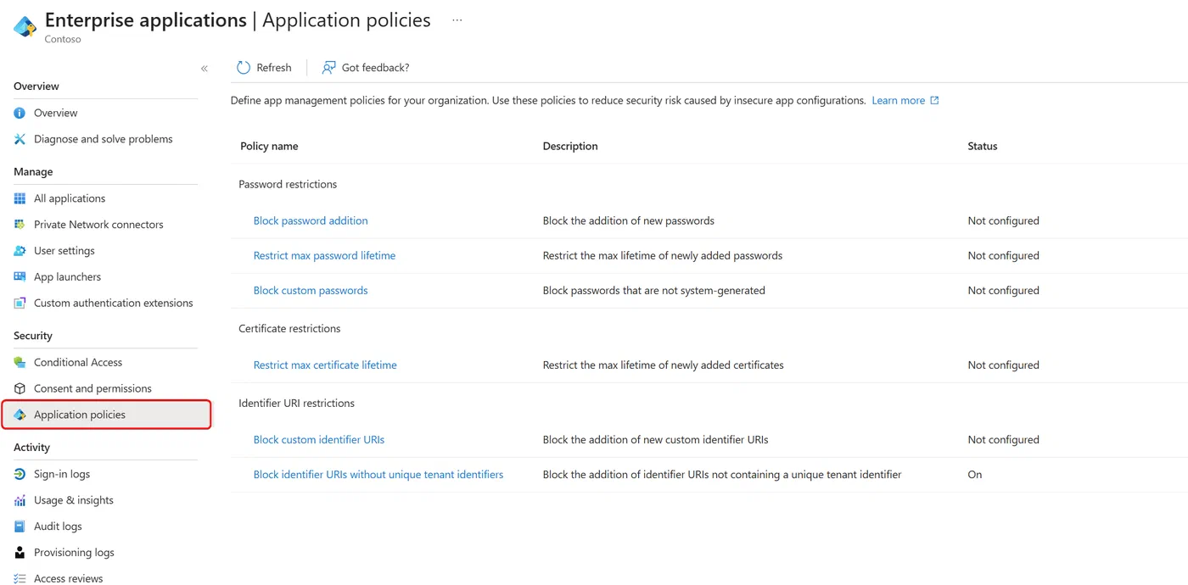Open Block identifier URIs without unique tenant identifiers

tap(378, 474)
